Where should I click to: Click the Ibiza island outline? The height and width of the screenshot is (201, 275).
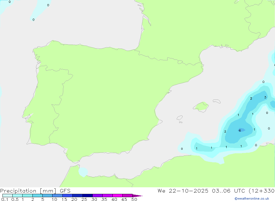click(x=180, y=118)
